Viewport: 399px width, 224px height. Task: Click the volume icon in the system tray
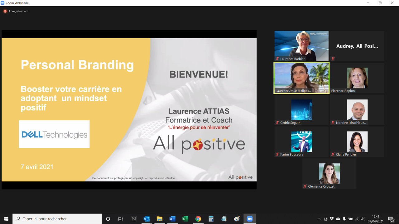point(363,219)
